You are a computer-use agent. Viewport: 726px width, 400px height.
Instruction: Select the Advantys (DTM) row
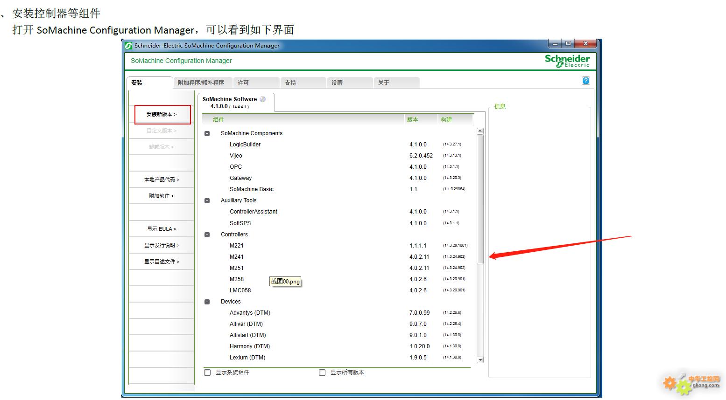pos(339,313)
